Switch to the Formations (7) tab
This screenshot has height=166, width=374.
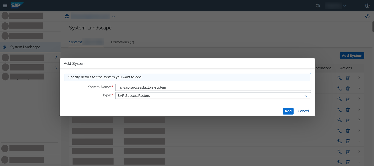point(123,42)
